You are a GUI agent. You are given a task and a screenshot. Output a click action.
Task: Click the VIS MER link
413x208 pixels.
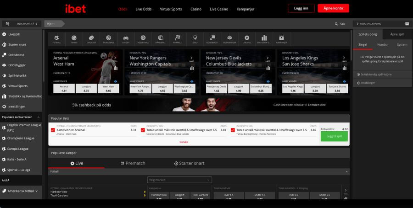click(184, 142)
